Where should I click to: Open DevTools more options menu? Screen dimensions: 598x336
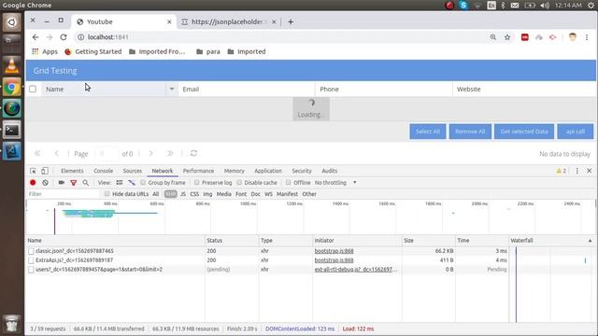[x=577, y=171]
